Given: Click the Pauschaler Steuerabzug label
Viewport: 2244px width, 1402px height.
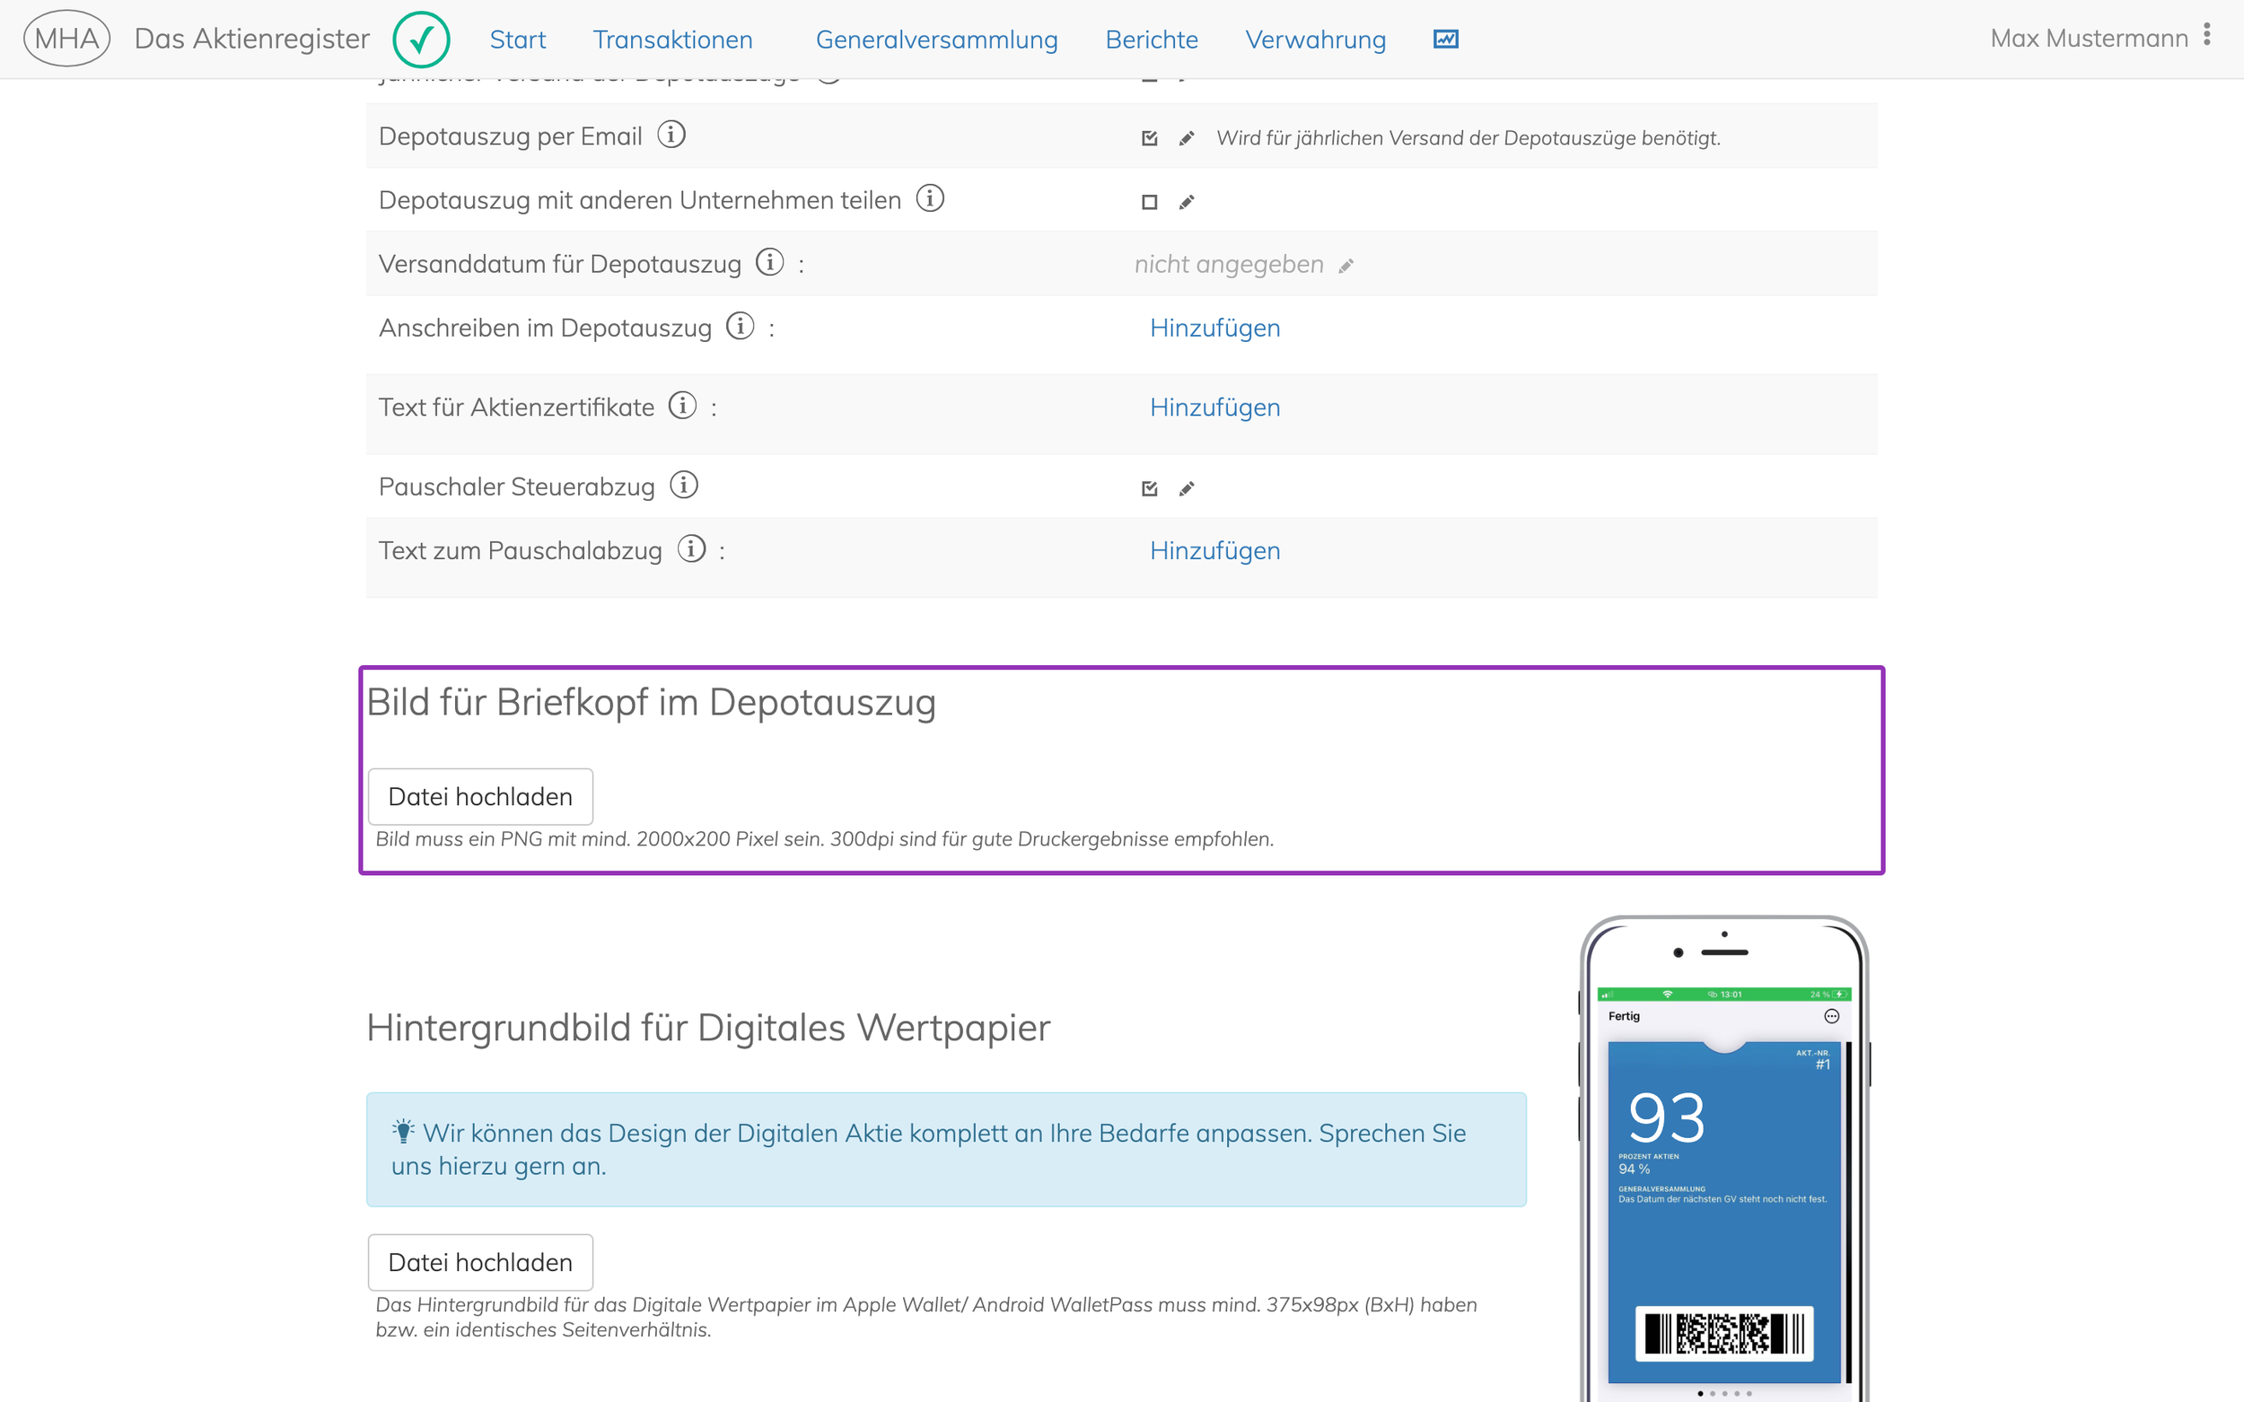Looking at the screenshot, I should [x=516, y=486].
